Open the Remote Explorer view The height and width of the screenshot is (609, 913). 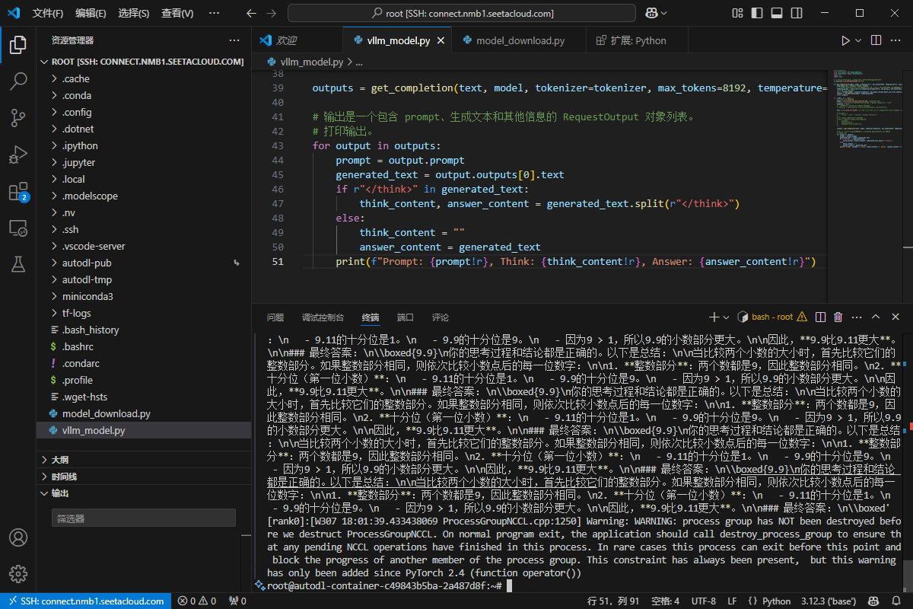pos(18,228)
